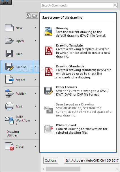Screen dimensions: 120x172
Task: Choose DWG Convert option title
Action: 66,125
